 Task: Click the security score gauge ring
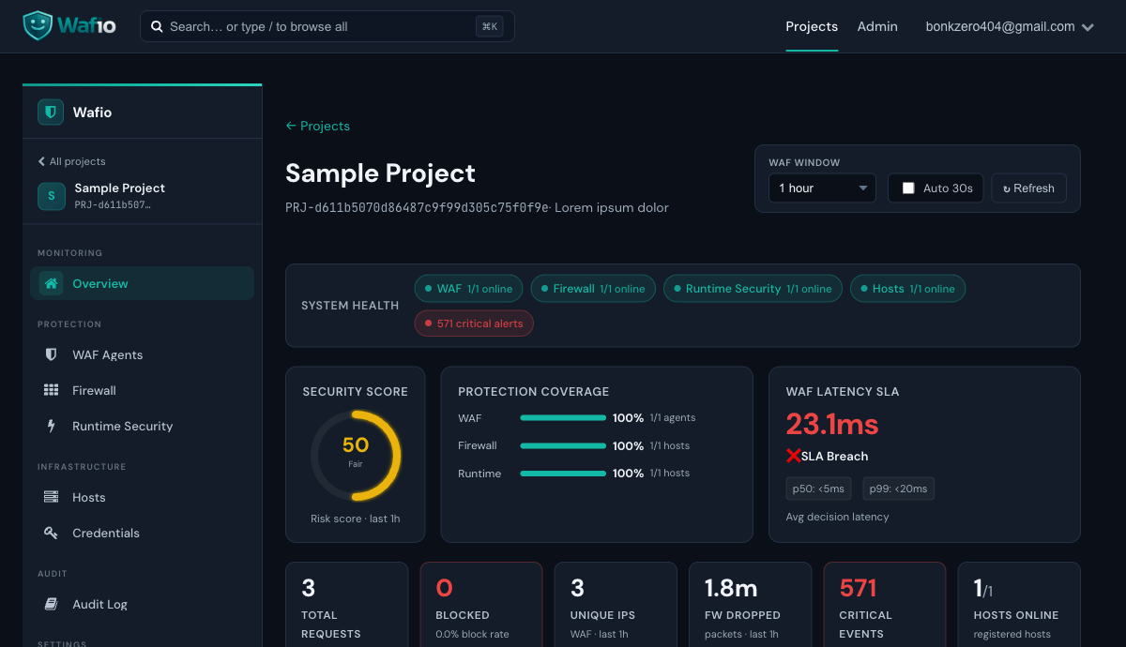[356, 457]
